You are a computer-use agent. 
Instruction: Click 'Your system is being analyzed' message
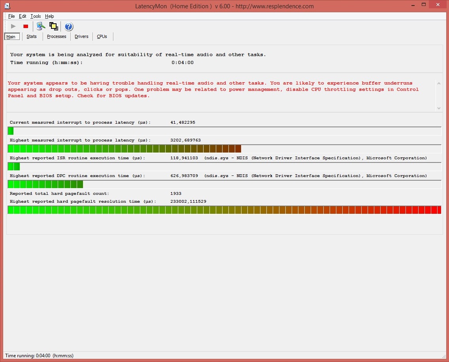point(138,55)
